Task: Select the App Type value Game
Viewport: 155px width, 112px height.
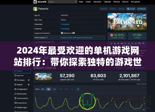Action: pyautogui.click(x=63, y=20)
